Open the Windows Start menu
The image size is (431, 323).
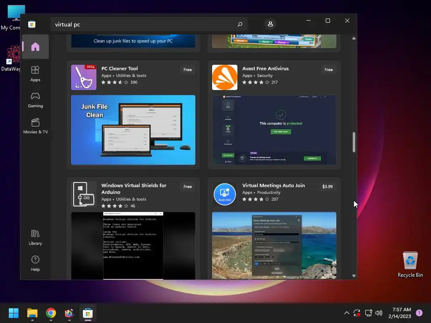tap(13, 313)
